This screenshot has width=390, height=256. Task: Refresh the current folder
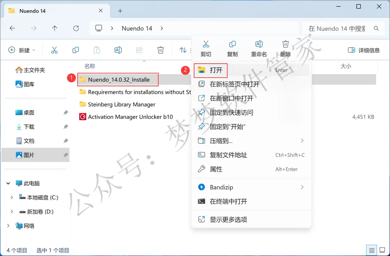click(x=76, y=29)
